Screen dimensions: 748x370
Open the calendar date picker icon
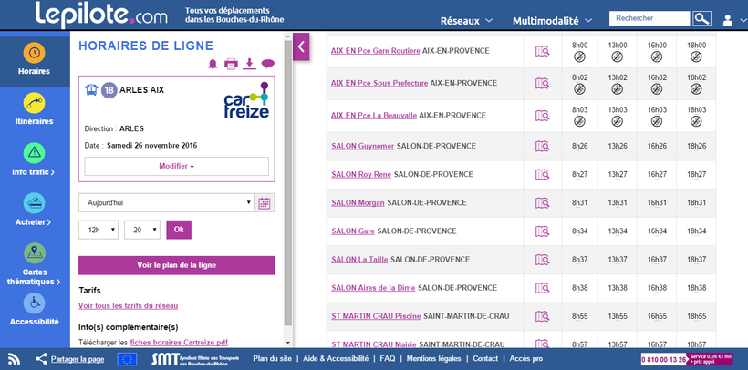[x=265, y=203]
